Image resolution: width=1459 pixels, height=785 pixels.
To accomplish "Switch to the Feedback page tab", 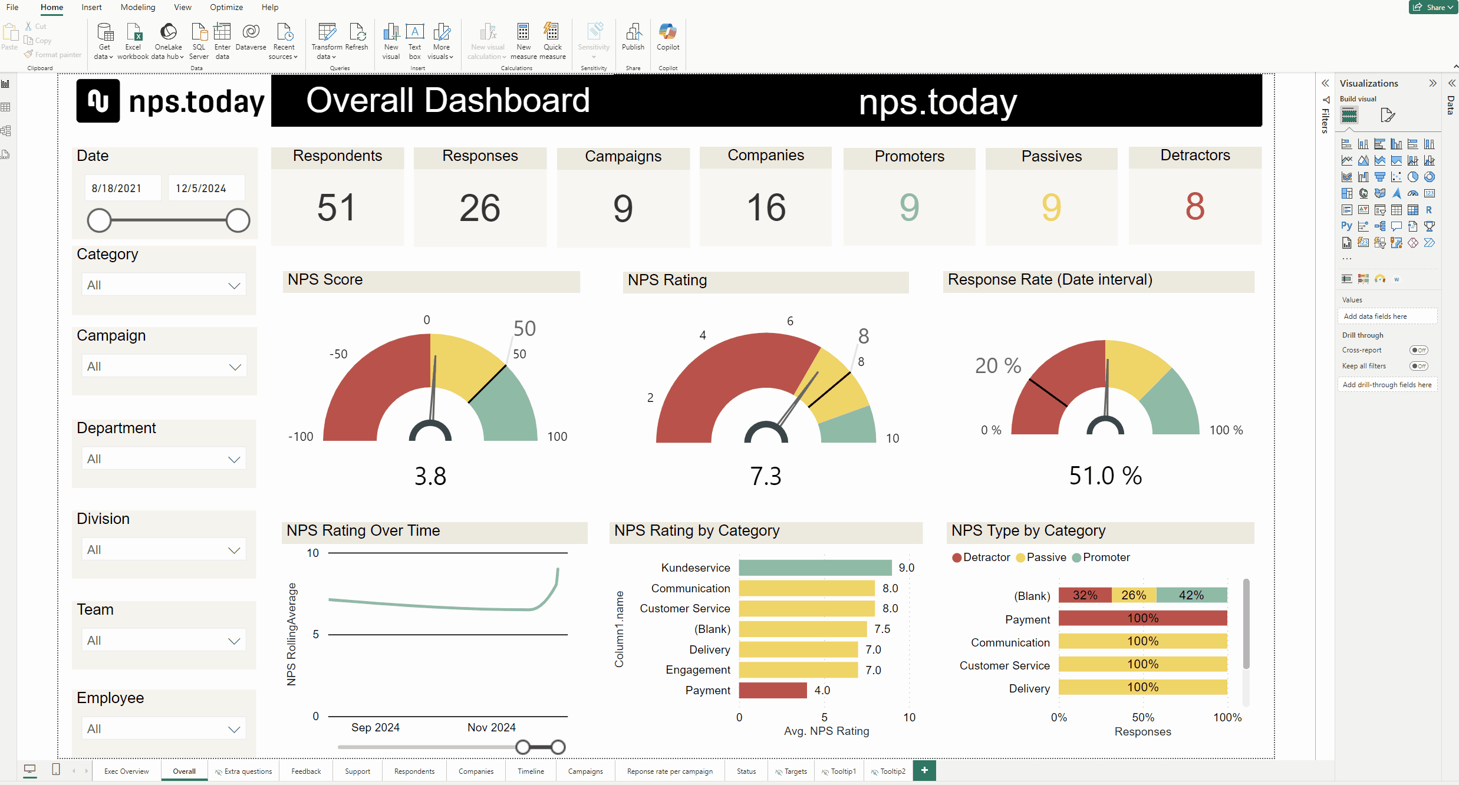I will point(306,771).
